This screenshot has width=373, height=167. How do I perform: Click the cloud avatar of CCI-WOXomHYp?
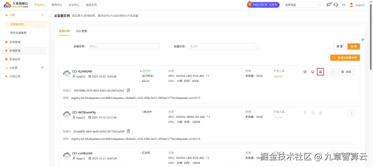67,115
